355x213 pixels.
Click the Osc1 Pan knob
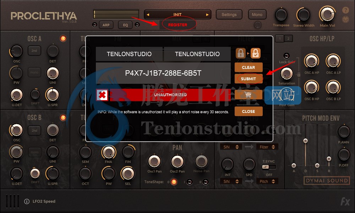[x=154, y=162]
